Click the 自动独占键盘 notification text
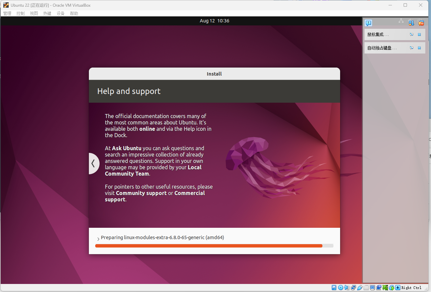431x292 pixels. click(x=382, y=48)
